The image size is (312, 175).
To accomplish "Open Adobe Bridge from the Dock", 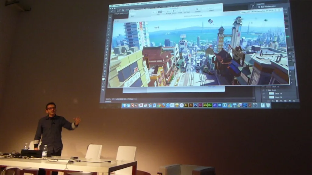I will (186, 106).
